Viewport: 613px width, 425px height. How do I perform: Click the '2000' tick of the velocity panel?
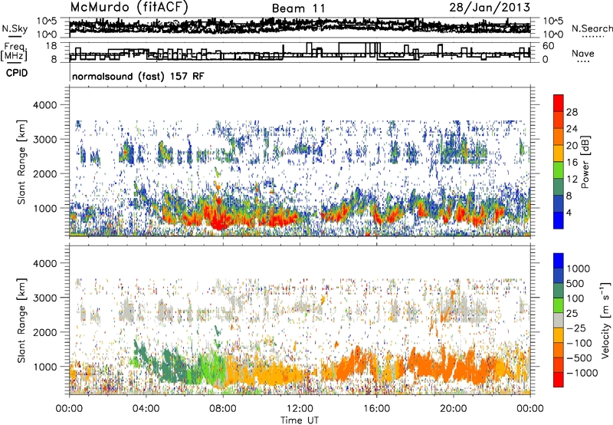pyautogui.click(x=44, y=332)
